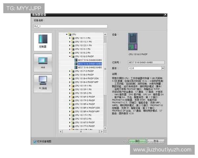Click module icon of 6ES7 516-3AN00-0AB0
Viewport: 198px width, 158px height.
(76, 60)
